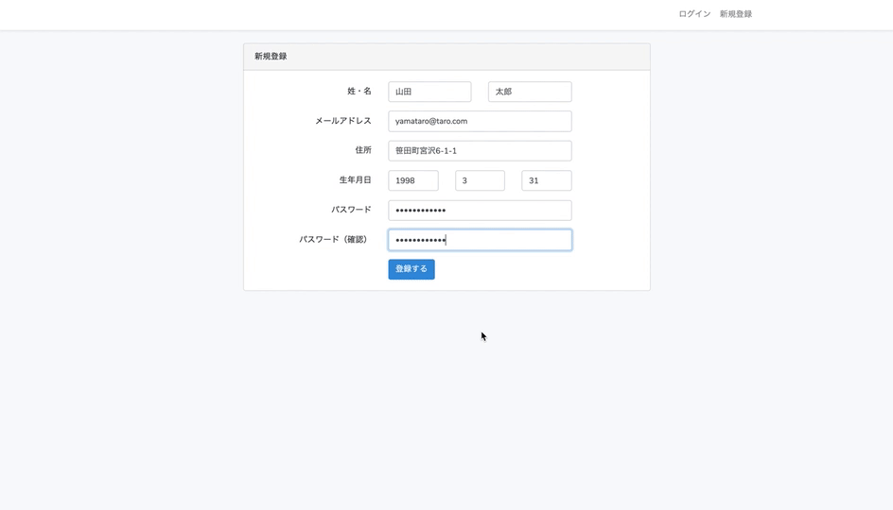Select the address field with 笹田町宮沢6-1-1

coord(480,151)
